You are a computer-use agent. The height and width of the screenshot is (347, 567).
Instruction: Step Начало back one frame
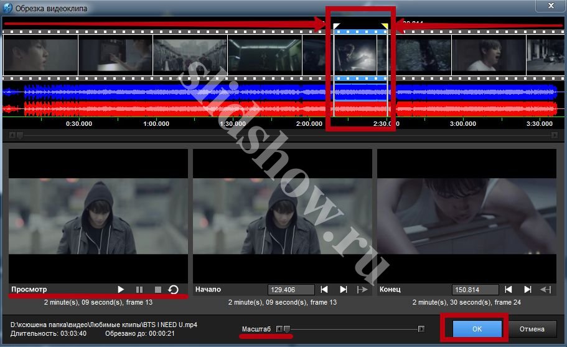pos(324,290)
